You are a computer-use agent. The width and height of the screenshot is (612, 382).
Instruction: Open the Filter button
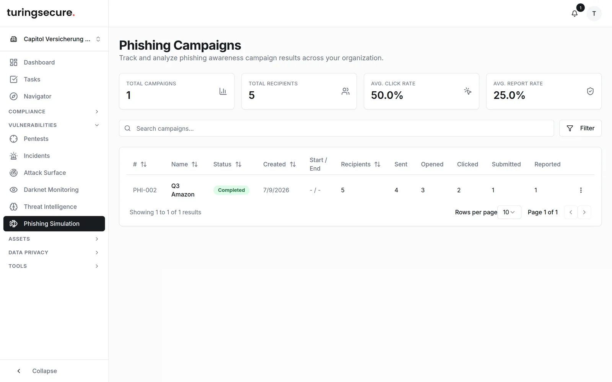580,128
